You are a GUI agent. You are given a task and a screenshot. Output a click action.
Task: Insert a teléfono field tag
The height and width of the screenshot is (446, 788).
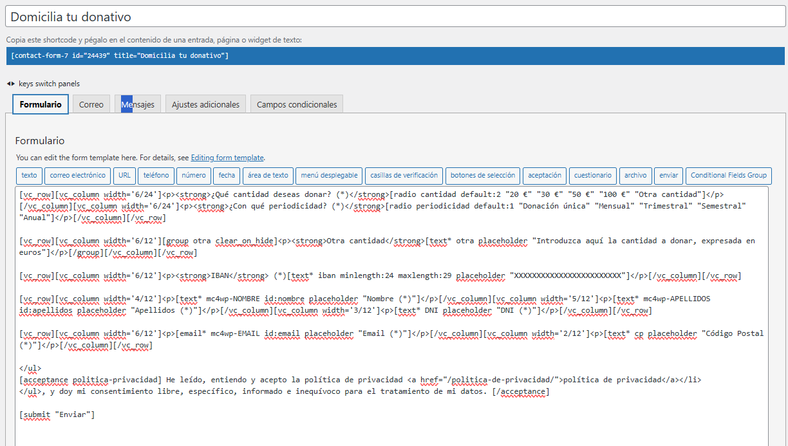click(156, 176)
